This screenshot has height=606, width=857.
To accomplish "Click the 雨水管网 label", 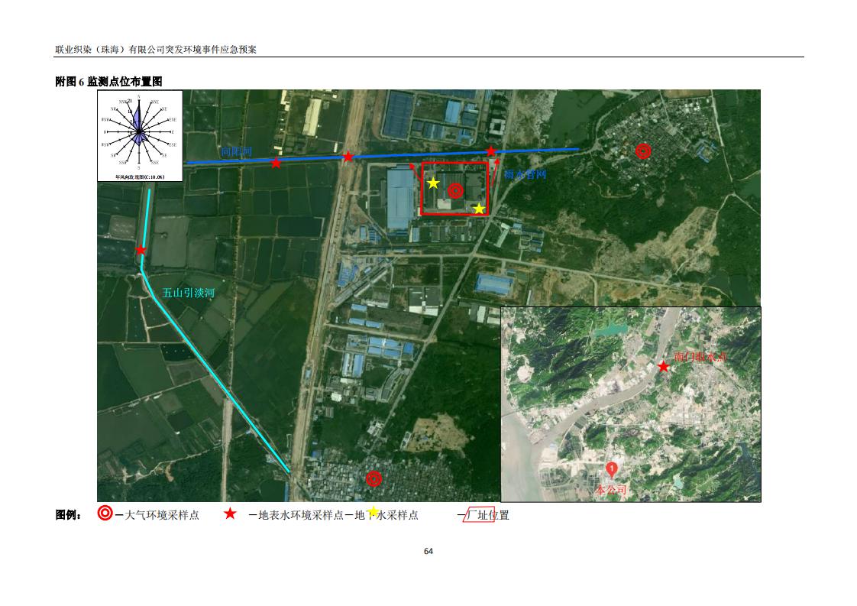I will [x=526, y=174].
